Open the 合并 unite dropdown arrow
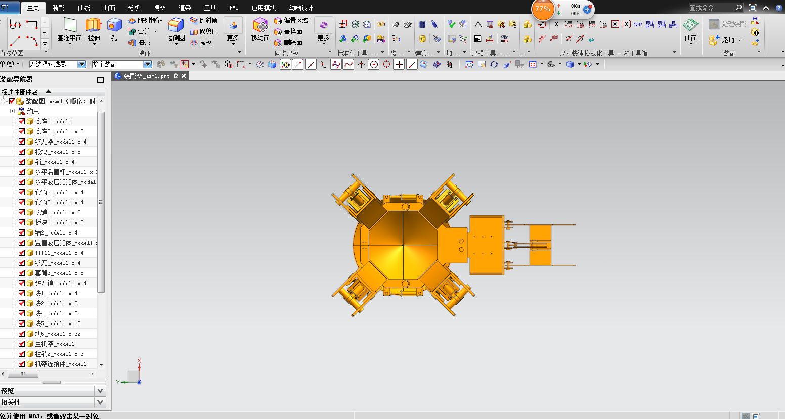The height and width of the screenshot is (419, 785). pos(155,32)
